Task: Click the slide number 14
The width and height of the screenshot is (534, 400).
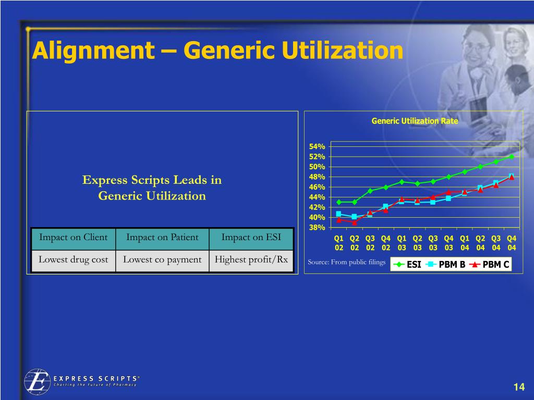Action: click(x=519, y=387)
